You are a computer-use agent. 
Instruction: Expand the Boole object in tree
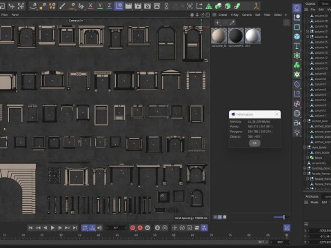(308, 158)
